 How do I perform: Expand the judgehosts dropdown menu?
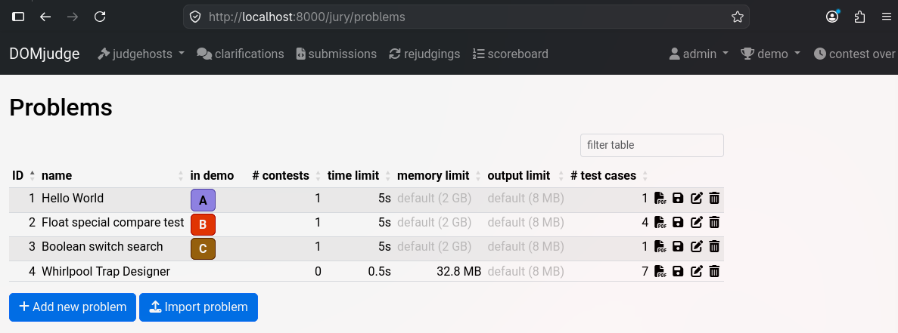click(141, 54)
